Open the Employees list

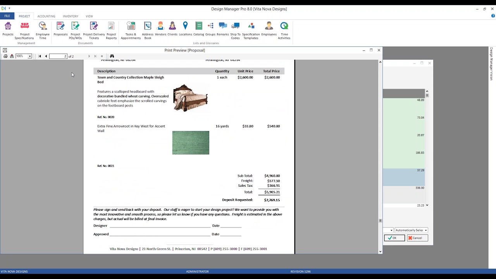(x=269, y=29)
